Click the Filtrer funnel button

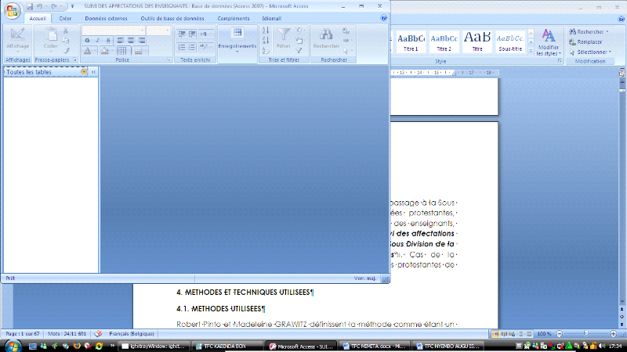point(284,38)
